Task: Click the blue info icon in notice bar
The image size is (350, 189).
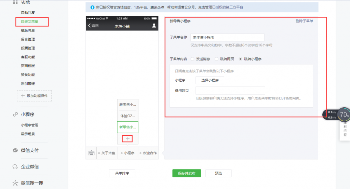Action: [92, 7]
